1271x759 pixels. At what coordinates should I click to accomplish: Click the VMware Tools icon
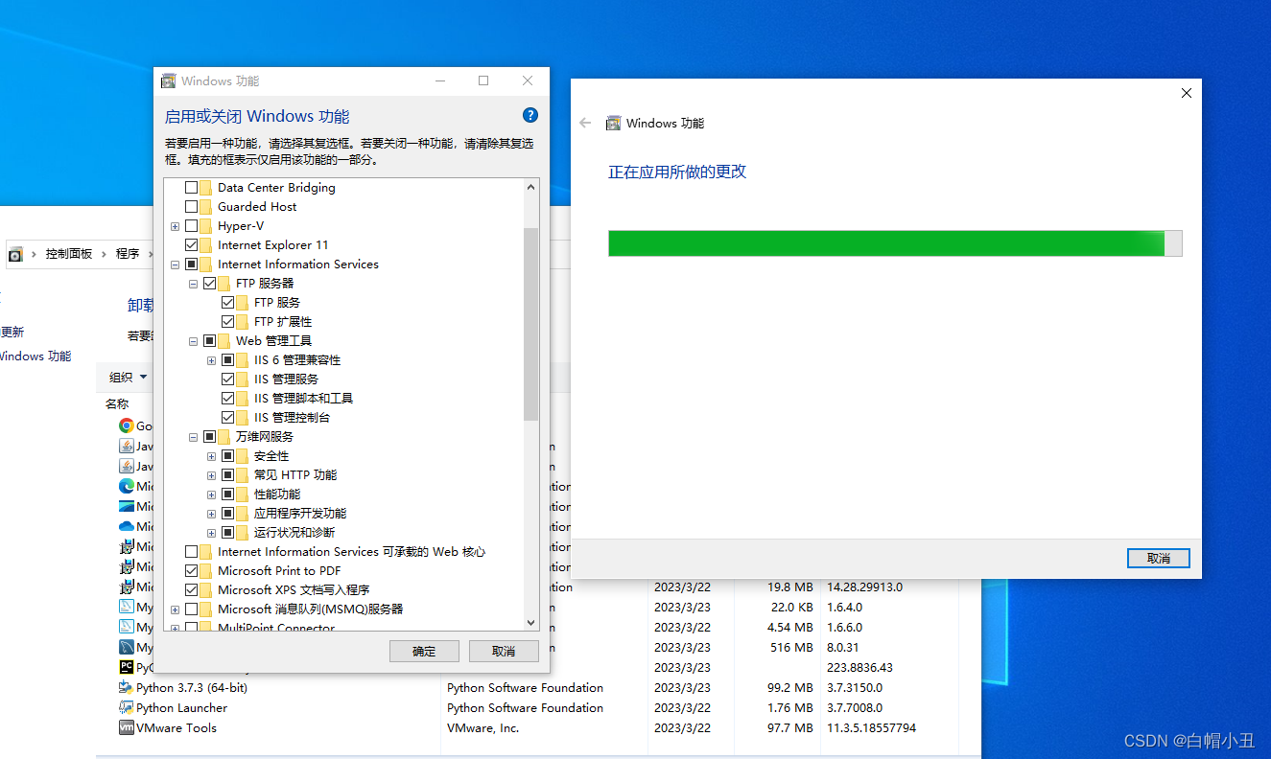(x=127, y=727)
